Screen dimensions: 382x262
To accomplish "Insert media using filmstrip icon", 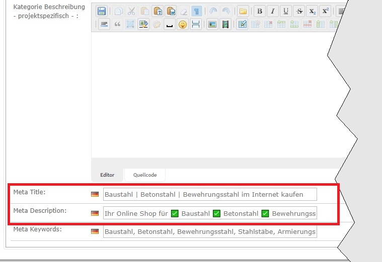I will (225, 25).
